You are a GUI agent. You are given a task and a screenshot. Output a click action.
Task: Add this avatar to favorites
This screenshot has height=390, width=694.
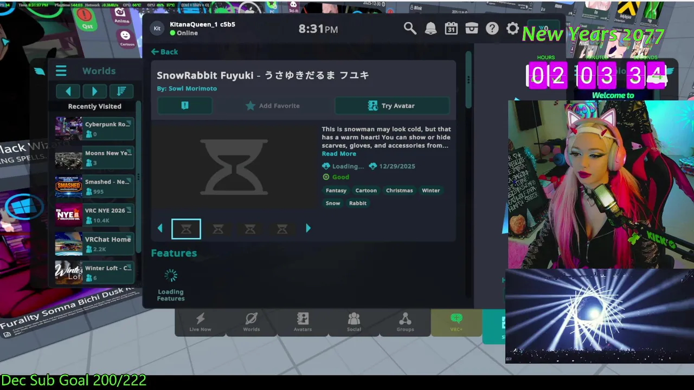click(273, 106)
